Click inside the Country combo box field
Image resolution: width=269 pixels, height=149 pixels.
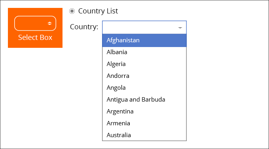pos(144,27)
